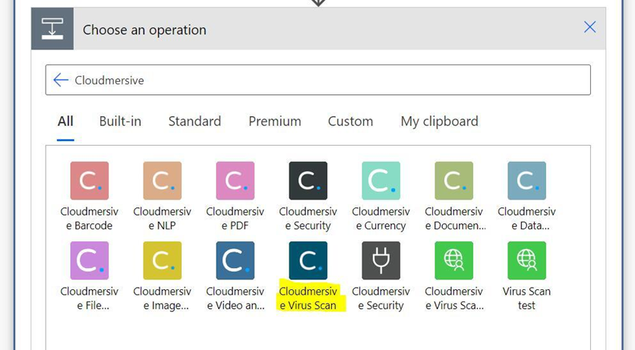Choose the Cloudmersive NLP connector icon
Screen dimensions: 635x350
(x=162, y=181)
